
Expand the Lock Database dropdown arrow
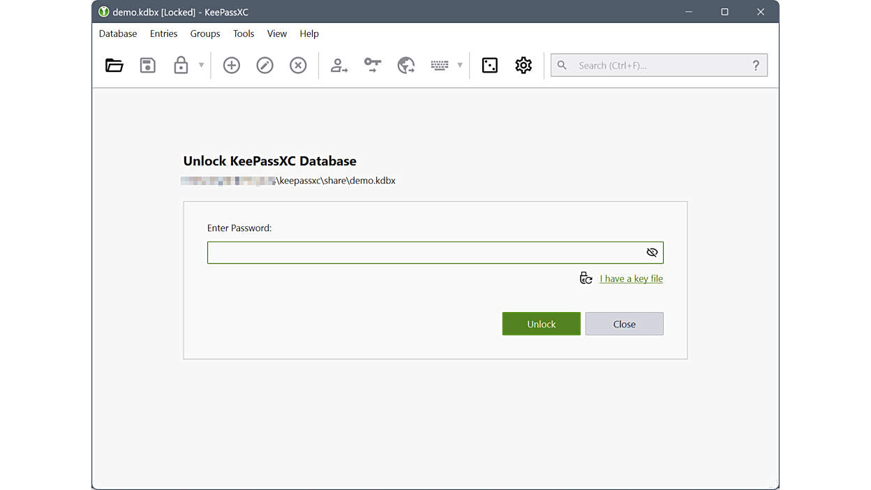(201, 66)
